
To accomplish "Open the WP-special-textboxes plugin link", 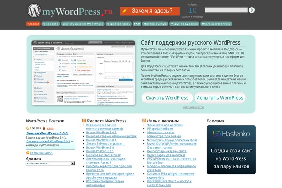I will [160, 129].
